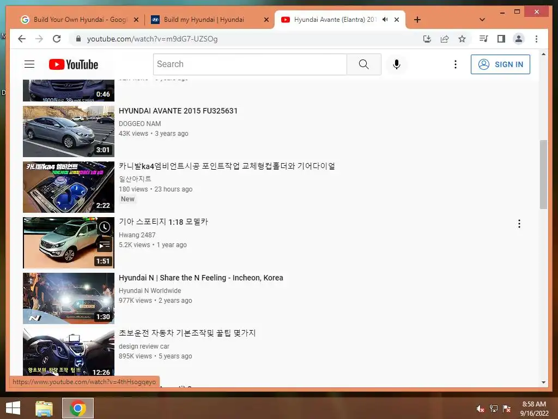Click the scrollbar down arrow
The height and width of the screenshot is (419, 558).
(x=543, y=382)
